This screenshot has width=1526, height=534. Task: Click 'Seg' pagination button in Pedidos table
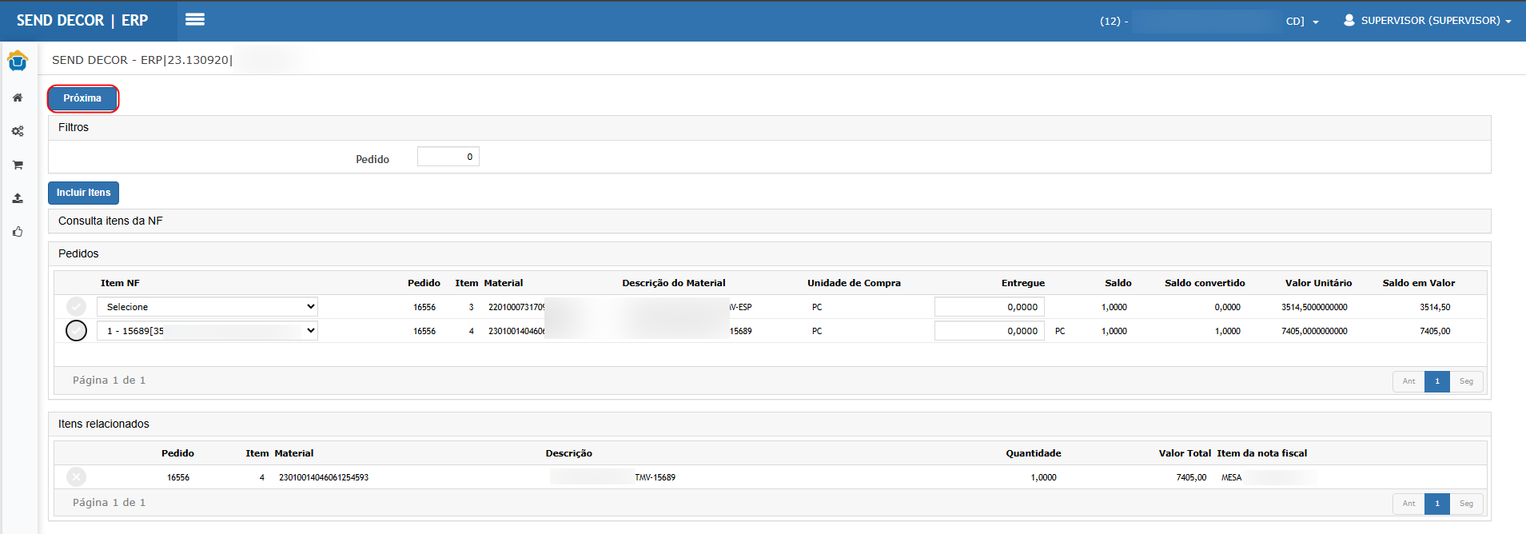1466,381
